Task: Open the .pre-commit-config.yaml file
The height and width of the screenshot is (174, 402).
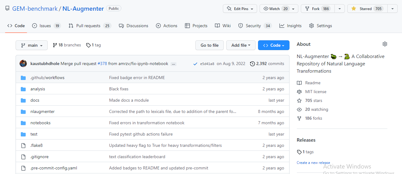Action: pyautogui.click(x=53, y=168)
